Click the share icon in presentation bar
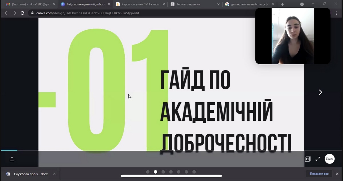 coord(12,159)
